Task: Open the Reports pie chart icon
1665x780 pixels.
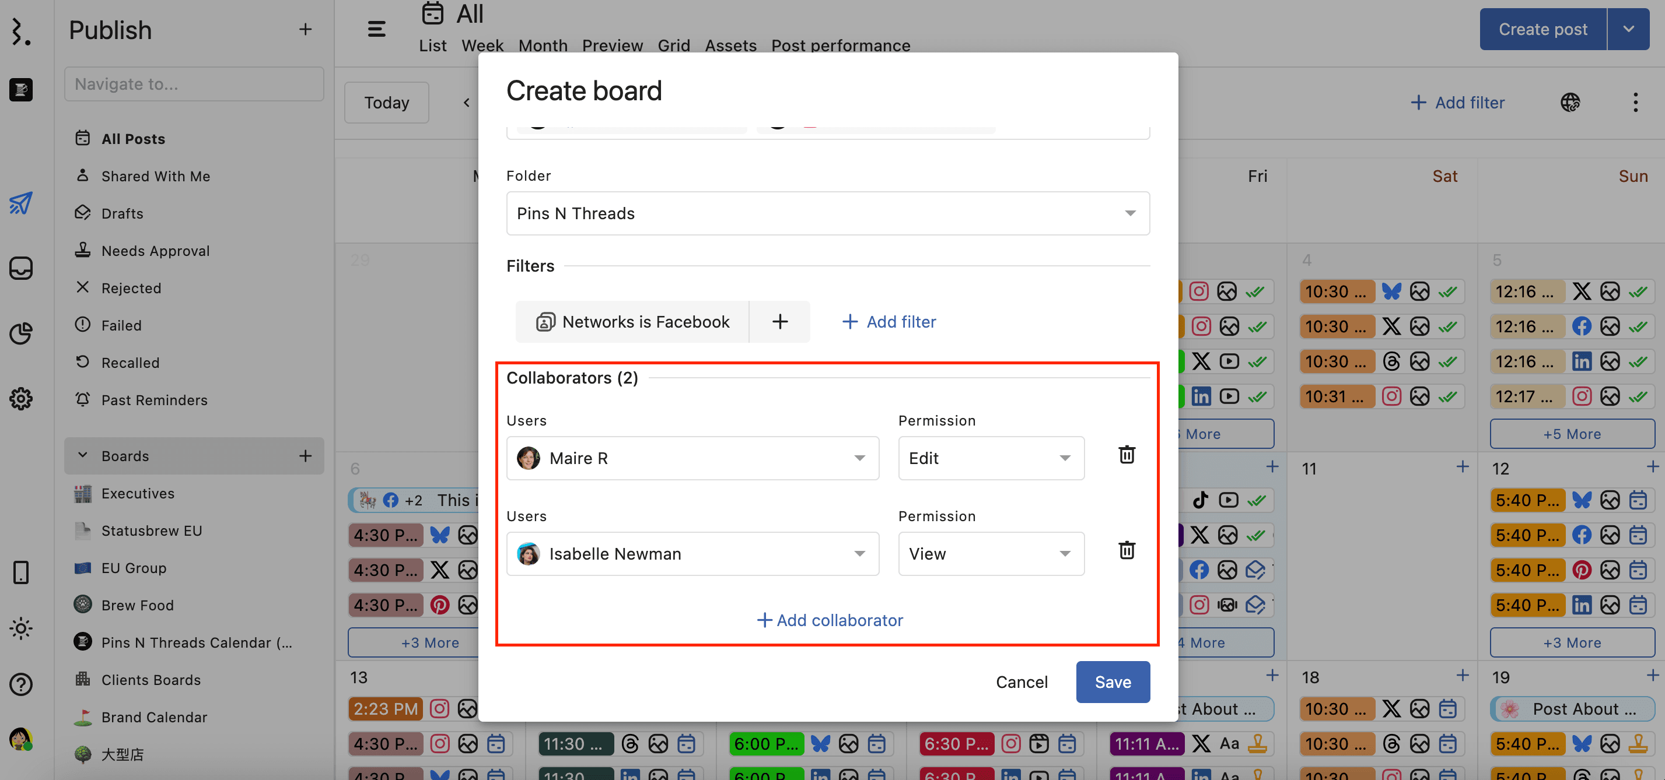Action: coord(20,333)
